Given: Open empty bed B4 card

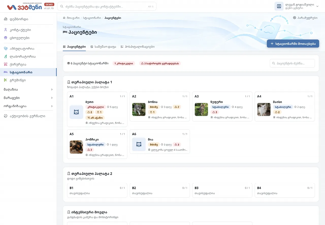Looking at the screenshot, I should pos(285,190).
